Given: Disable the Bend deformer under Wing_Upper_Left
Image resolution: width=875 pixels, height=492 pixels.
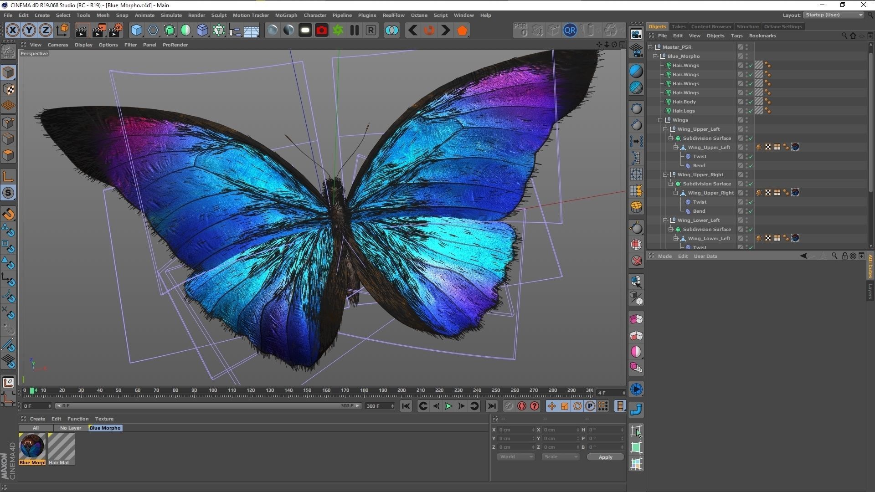Looking at the screenshot, I should point(751,166).
